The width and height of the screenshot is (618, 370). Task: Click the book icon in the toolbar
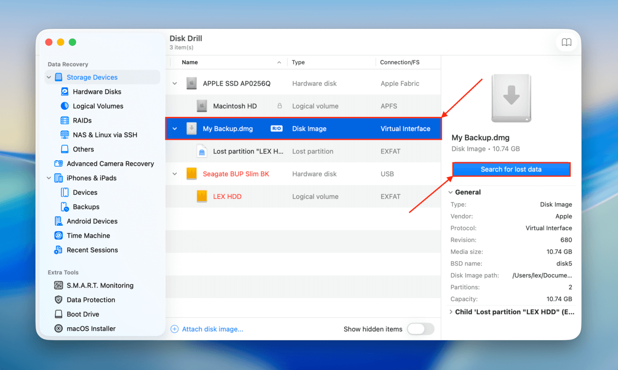(x=566, y=42)
